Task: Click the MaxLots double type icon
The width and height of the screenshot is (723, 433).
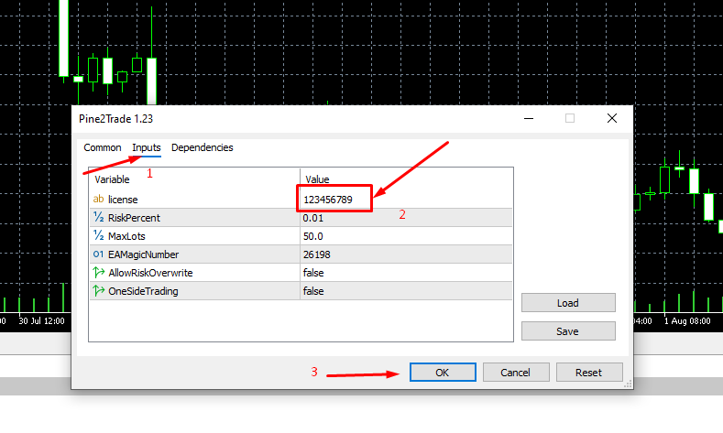Action: coord(98,235)
